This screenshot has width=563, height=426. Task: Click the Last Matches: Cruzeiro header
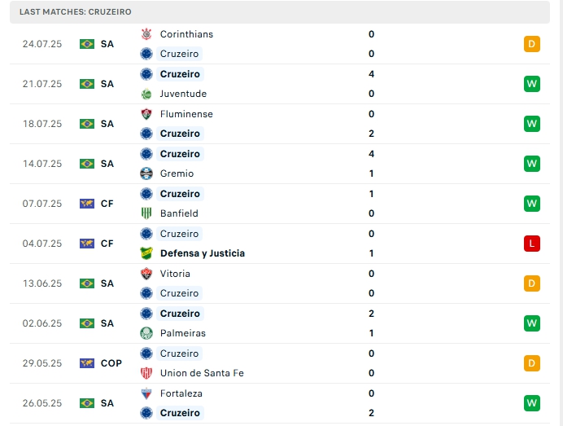(x=76, y=12)
